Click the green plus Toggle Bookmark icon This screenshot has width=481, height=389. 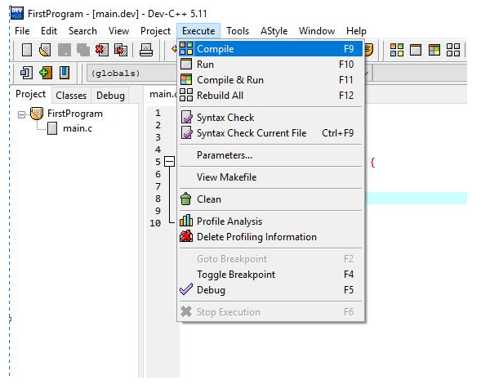pyautogui.click(x=46, y=73)
